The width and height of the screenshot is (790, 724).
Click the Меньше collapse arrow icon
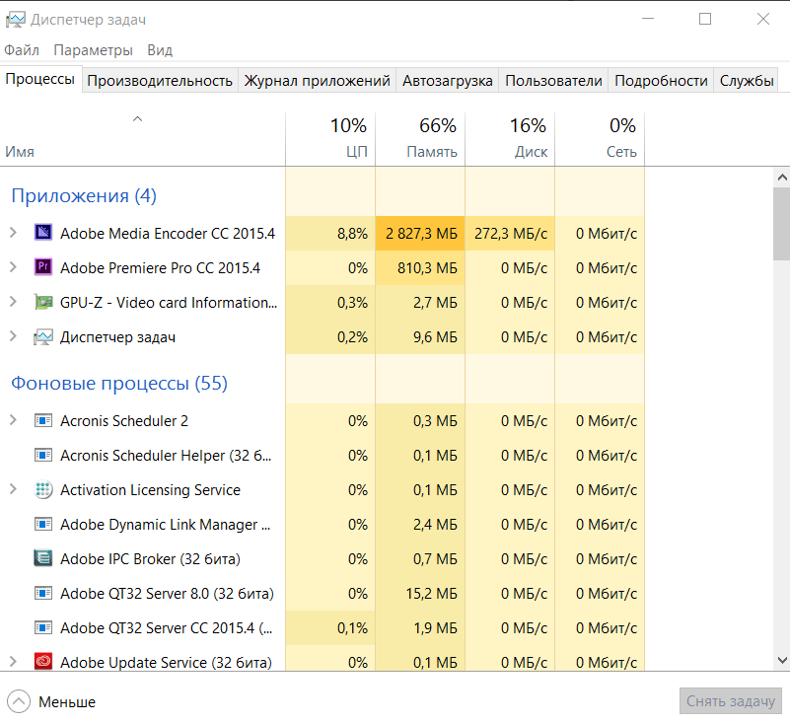pyautogui.click(x=19, y=701)
